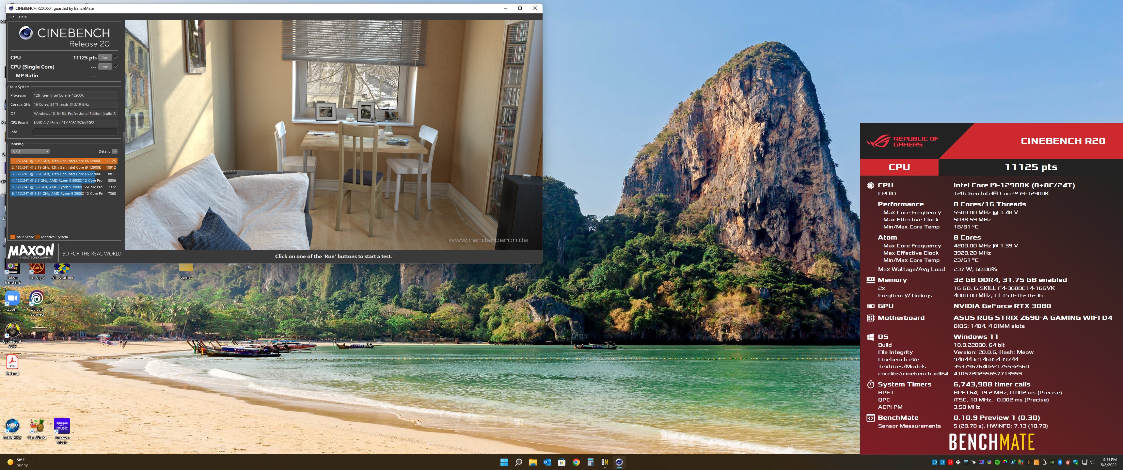Open the Cyberpunk 2077 desktop shortcut
1123x470 pixels.
click(12, 335)
